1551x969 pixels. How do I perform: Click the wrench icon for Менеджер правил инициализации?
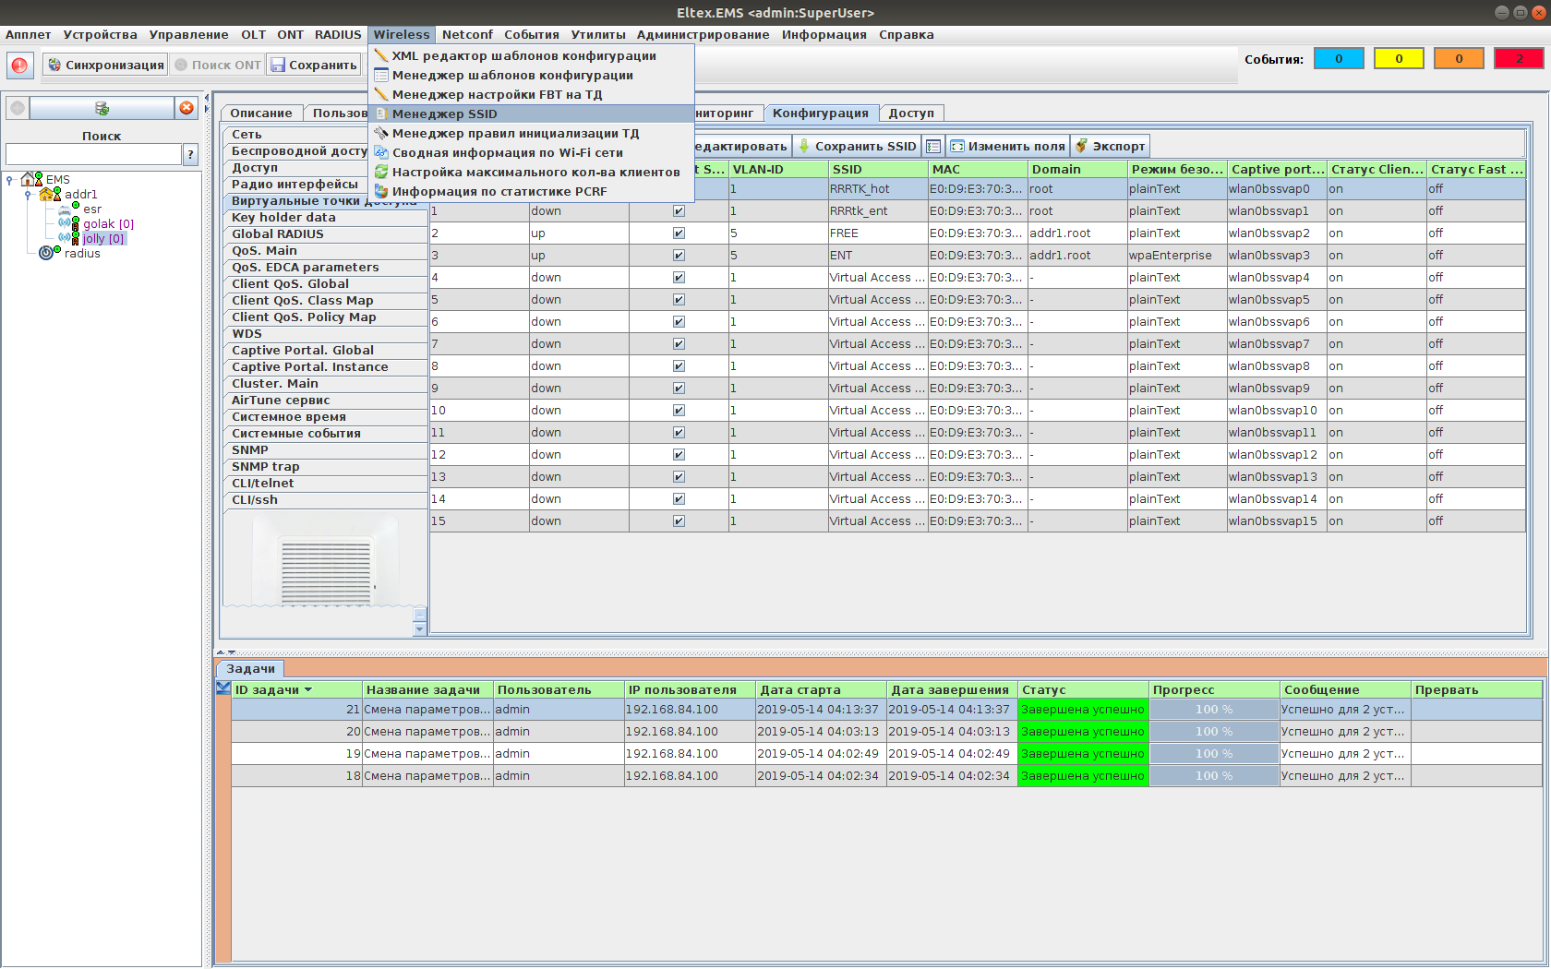click(x=381, y=134)
